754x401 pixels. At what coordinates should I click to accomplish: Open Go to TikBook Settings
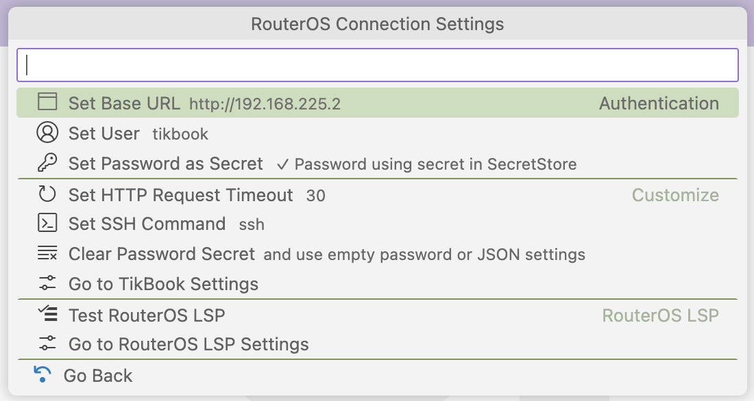[x=378, y=284]
